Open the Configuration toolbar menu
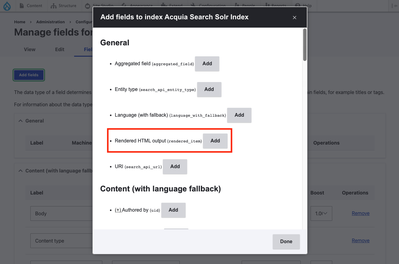 click(x=208, y=6)
